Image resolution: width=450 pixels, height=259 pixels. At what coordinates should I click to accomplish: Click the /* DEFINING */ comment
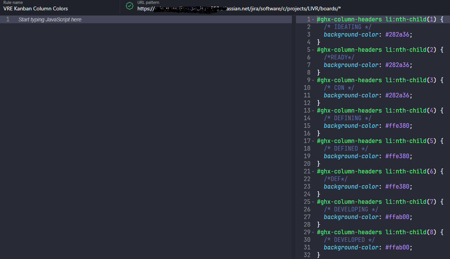348,118
